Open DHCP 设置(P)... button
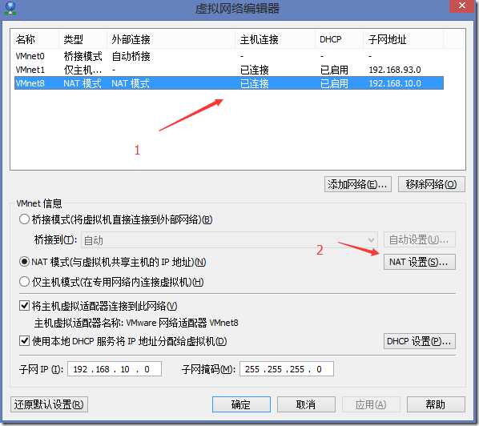This screenshot has height=426, width=479. 420,341
